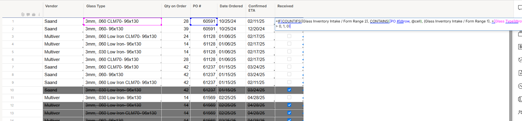The width and height of the screenshot is (522, 121).
Task: Select PO # cell 61569 in row 11
Action: point(204,98)
